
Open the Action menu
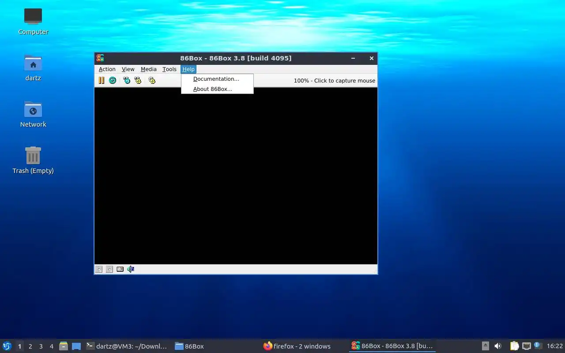(107, 69)
